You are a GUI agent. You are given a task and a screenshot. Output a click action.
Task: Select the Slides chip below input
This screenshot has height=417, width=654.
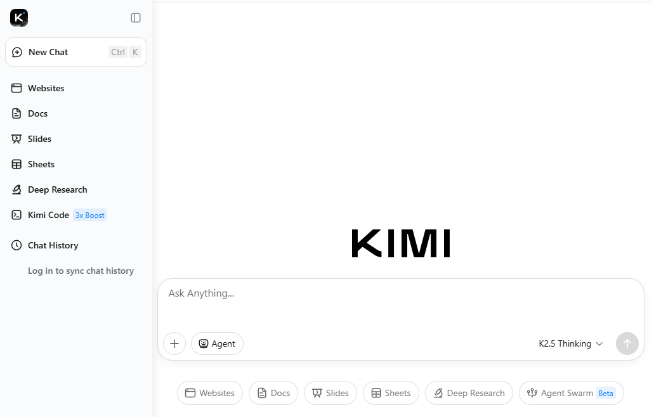pyautogui.click(x=330, y=394)
